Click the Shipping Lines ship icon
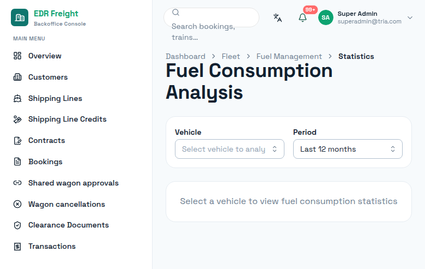The height and width of the screenshot is (269, 425). [x=17, y=98]
